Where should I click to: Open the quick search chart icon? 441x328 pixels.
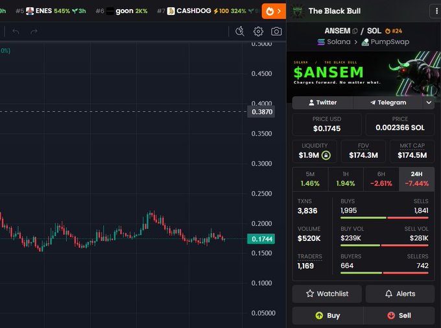[239, 31]
